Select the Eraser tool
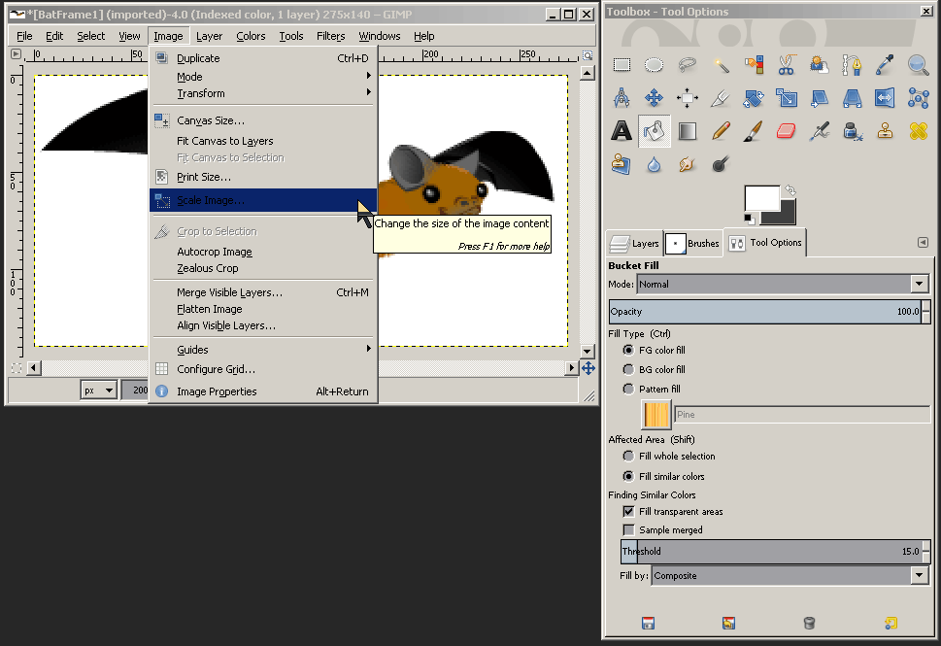Viewport: 941px width, 646px height. click(787, 131)
